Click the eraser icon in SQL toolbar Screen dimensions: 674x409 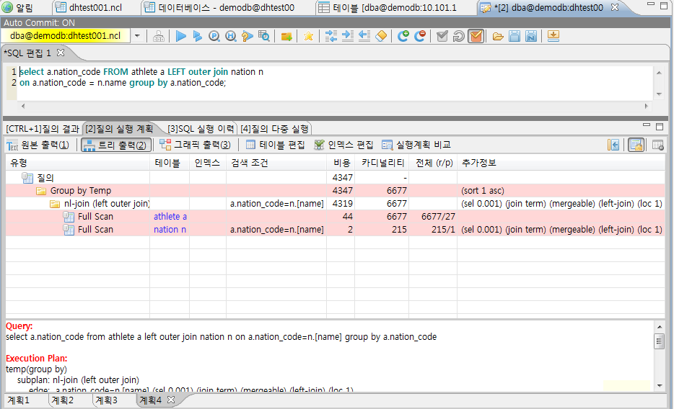pos(382,36)
